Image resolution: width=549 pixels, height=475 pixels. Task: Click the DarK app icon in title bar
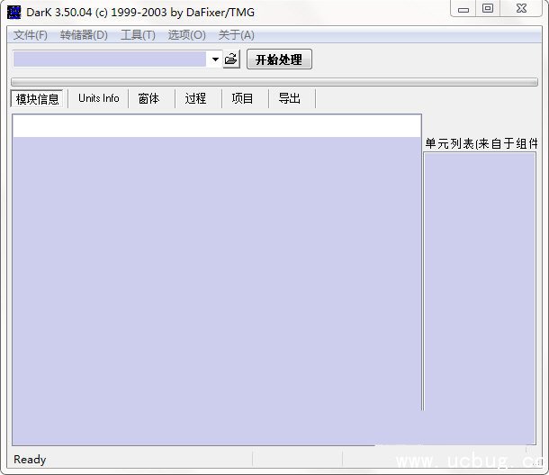click(x=13, y=12)
